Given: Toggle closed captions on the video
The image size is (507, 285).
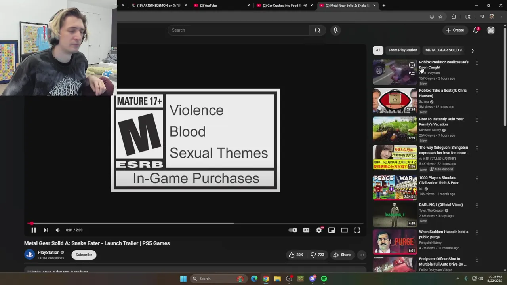Looking at the screenshot, I should click(306, 230).
